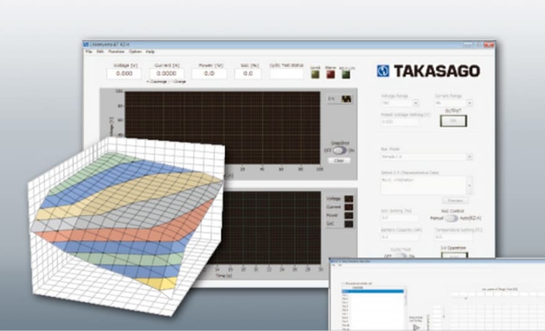This screenshot has width=545, height=331.
Task: Click the Voltage [V] readout field
Action: click(x=124, y=73)
